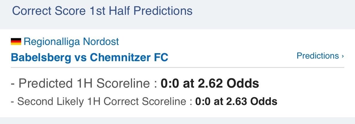355x124 pixels.
Task: Click the Chemnitzer FC team name
Action: click(x=129, y=57)
